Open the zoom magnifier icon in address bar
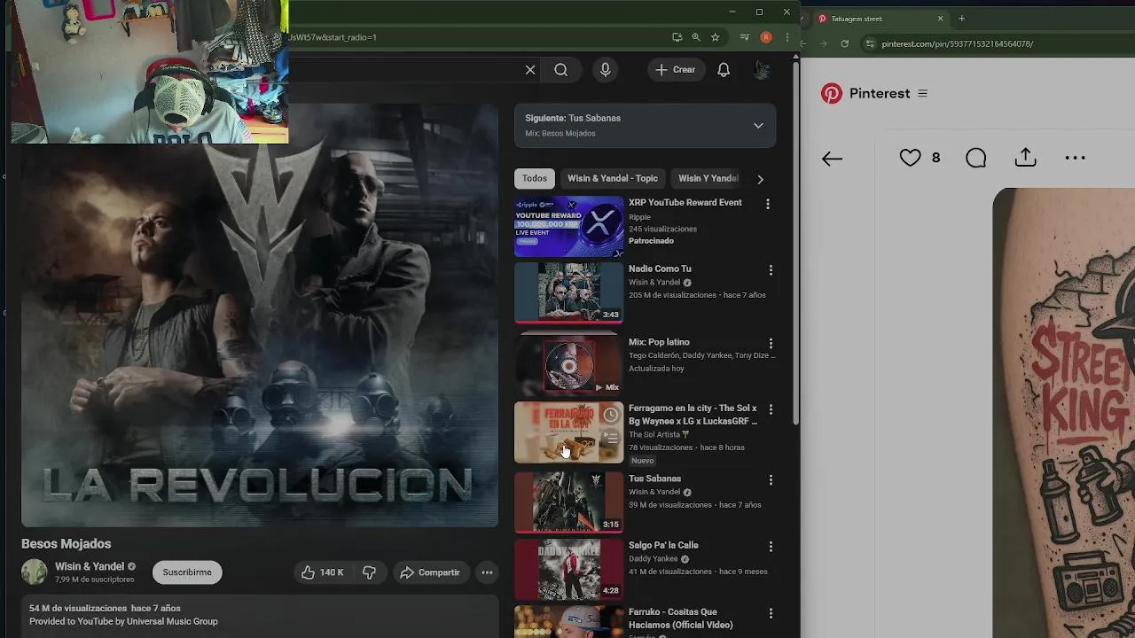 [x=696, y=37]
